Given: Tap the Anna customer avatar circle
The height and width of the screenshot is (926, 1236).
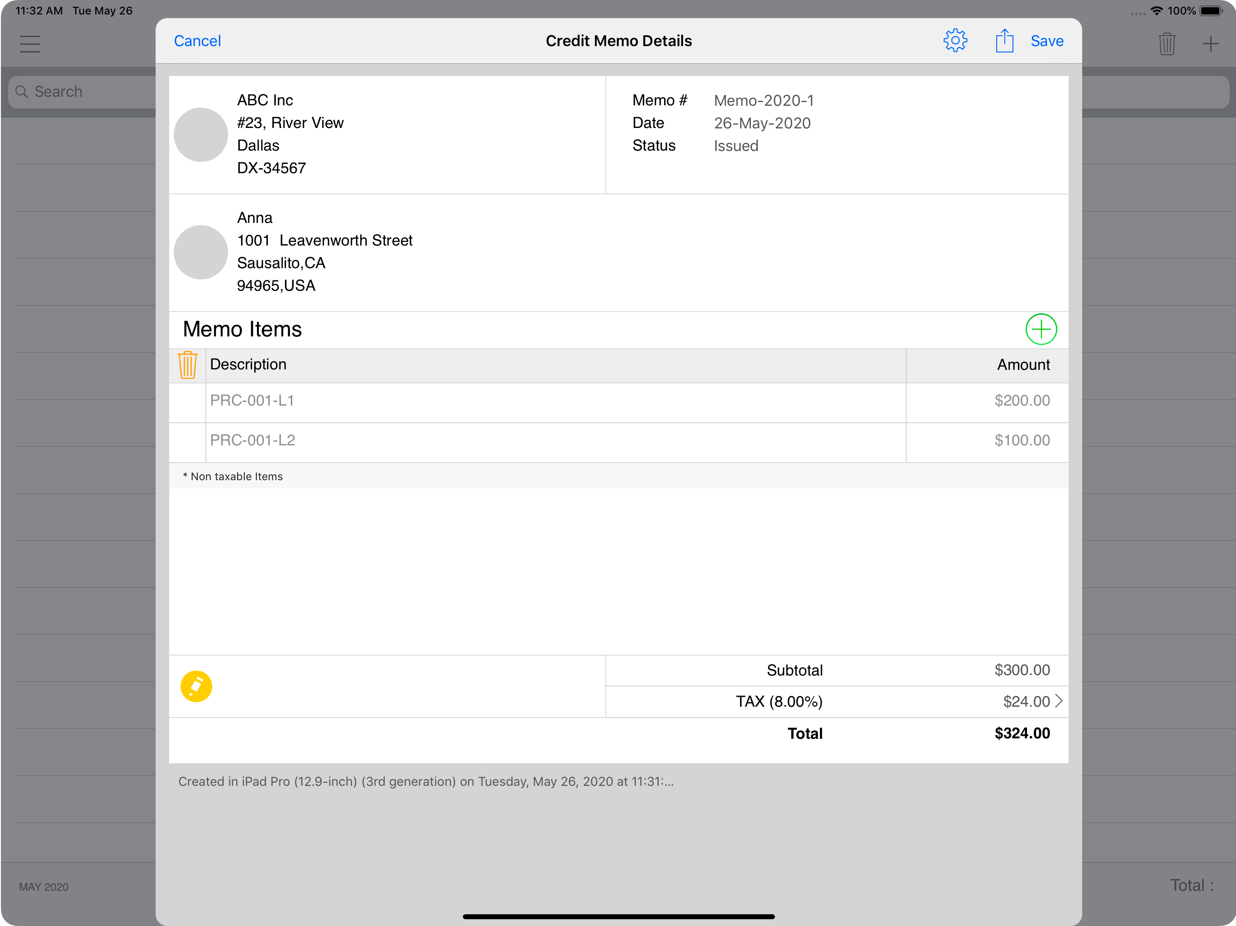Looking at the screenshot, I should 200,252.
